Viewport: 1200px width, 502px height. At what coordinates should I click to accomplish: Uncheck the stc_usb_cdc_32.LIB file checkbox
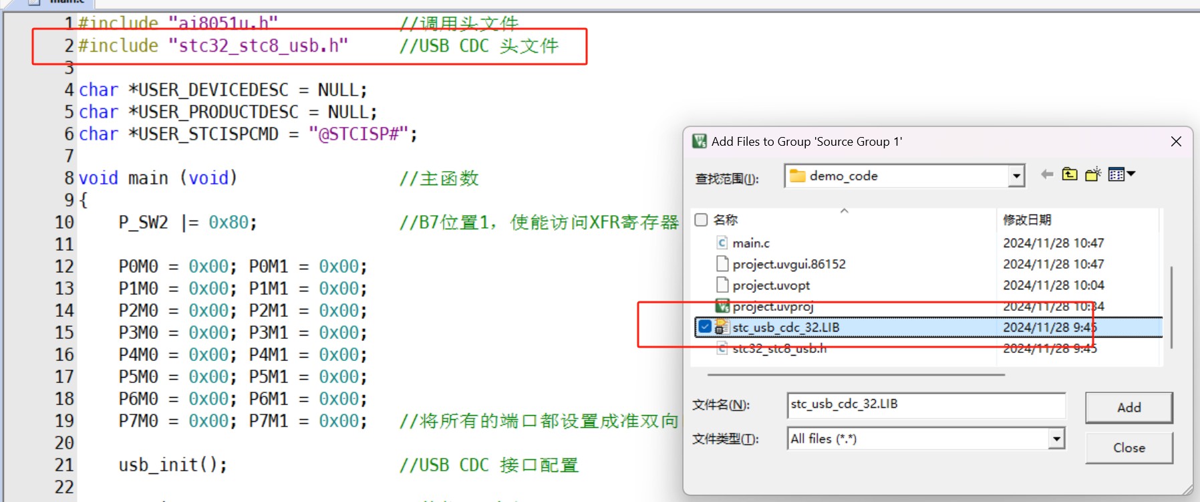click(705, 327)
